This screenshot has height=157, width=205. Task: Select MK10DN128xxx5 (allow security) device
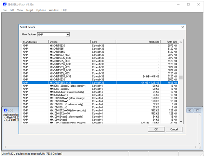click(100, 98)
